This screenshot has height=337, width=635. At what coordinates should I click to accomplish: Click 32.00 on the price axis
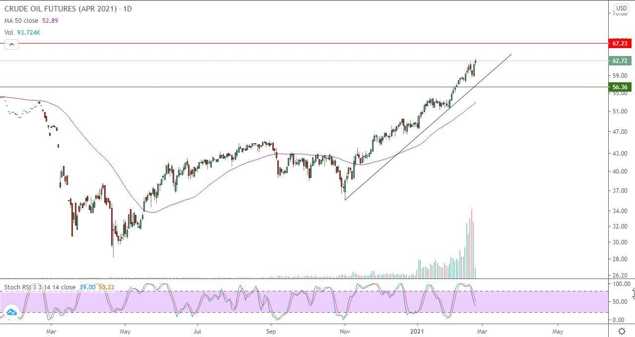point(621,226)
